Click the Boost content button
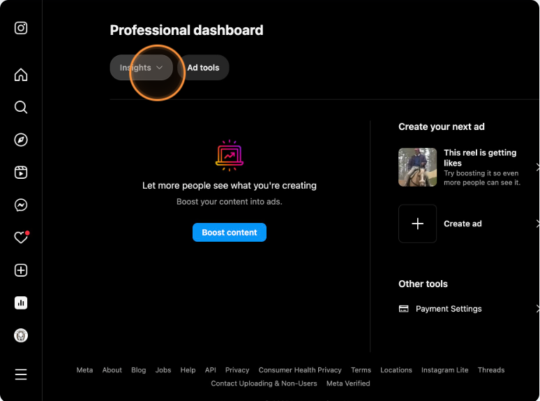Screen dimensions: 540x401 point(229,233)
